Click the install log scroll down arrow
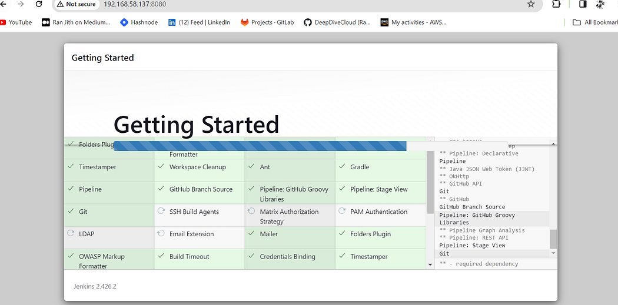Screen dimensions: 618x305 [x=553, y=253]
